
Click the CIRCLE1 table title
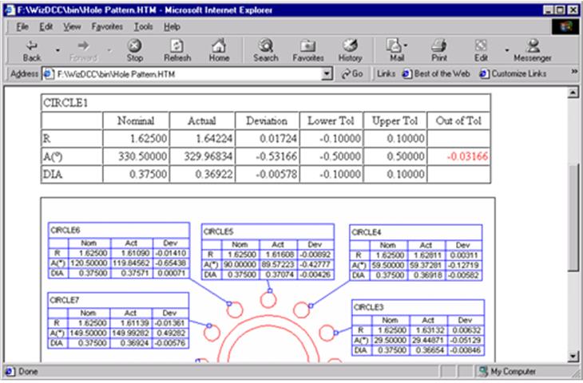click(65, 103)
